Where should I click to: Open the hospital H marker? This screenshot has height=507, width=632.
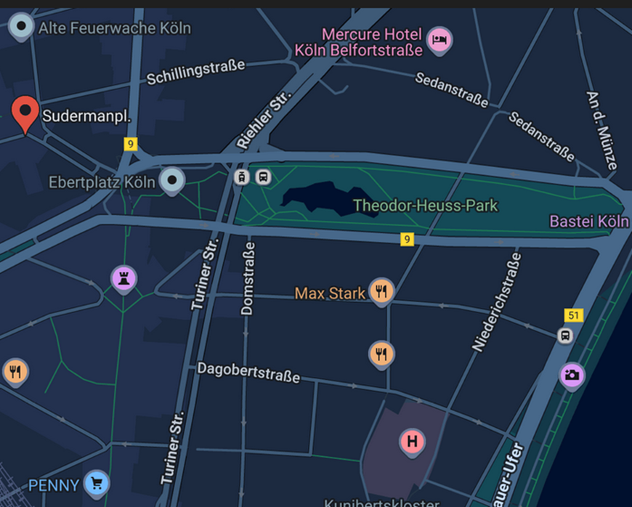point(412,442)
